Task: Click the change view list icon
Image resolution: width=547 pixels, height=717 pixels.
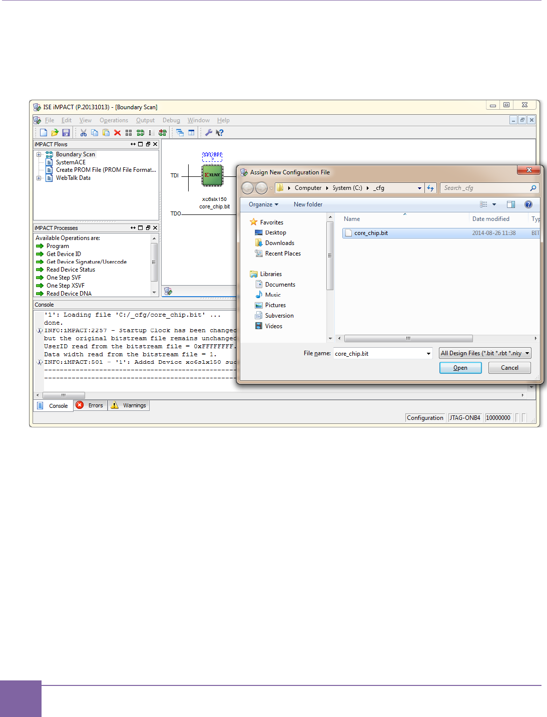Action: (483, 204)
